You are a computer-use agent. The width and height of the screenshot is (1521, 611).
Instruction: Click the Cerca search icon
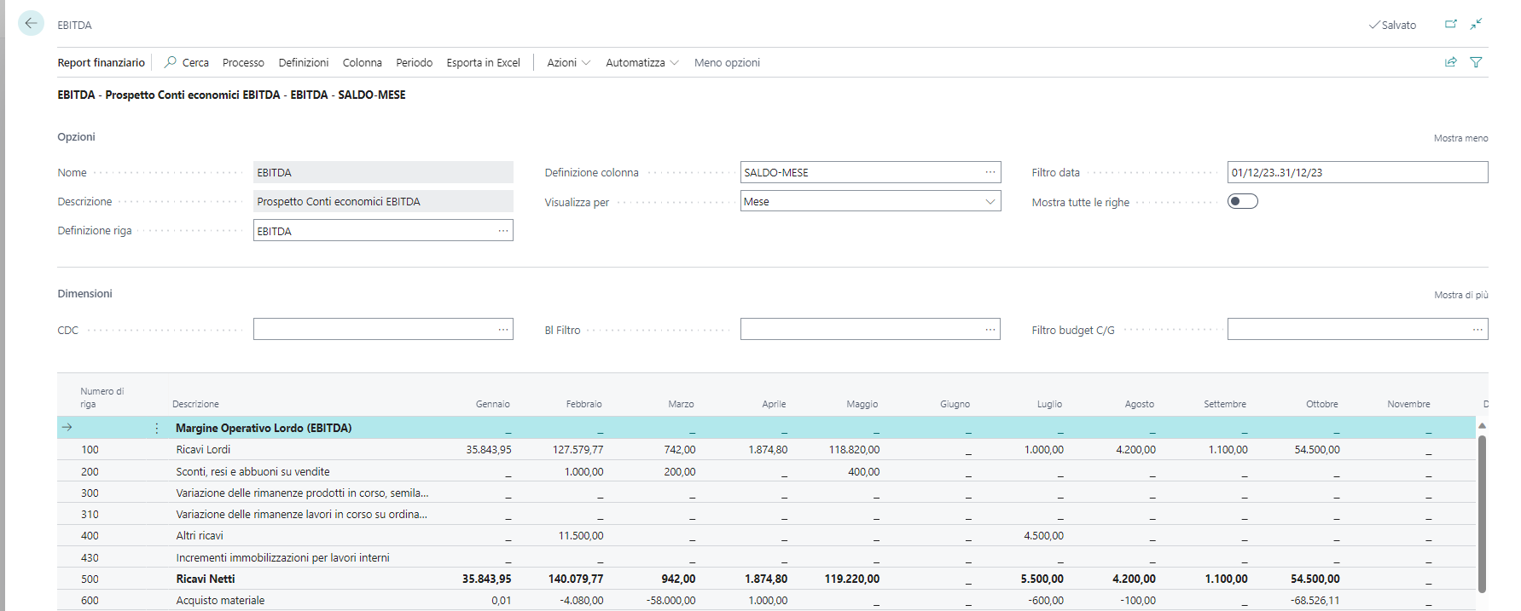(171, 62)
